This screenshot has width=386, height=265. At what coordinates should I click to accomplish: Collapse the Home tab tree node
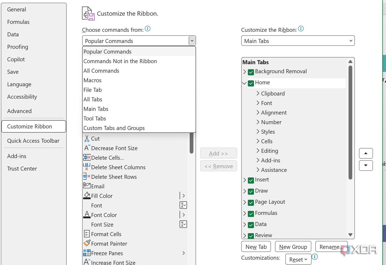pyautogui.click(x=244, y=83)
